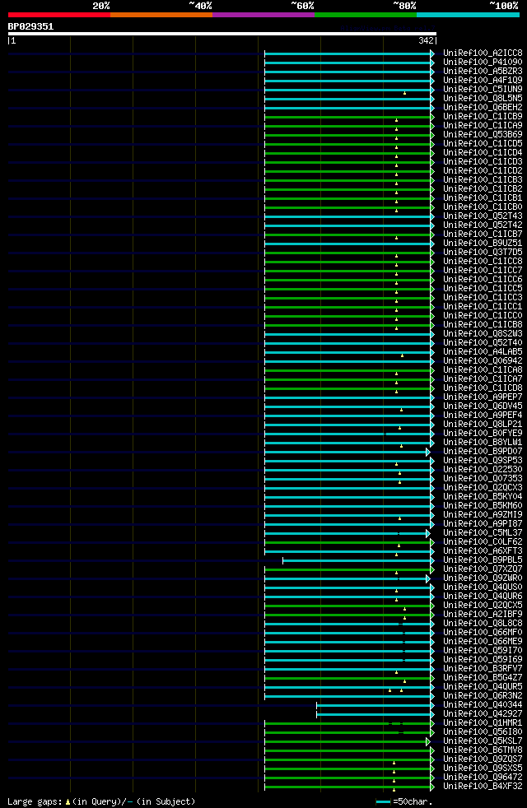
Task: Click the UniRef100_Q66MF0 hit label
Action: (x=483, y=632)
